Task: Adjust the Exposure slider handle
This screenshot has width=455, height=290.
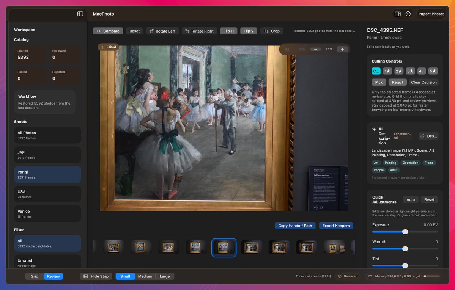Action: tap(405, 232)
